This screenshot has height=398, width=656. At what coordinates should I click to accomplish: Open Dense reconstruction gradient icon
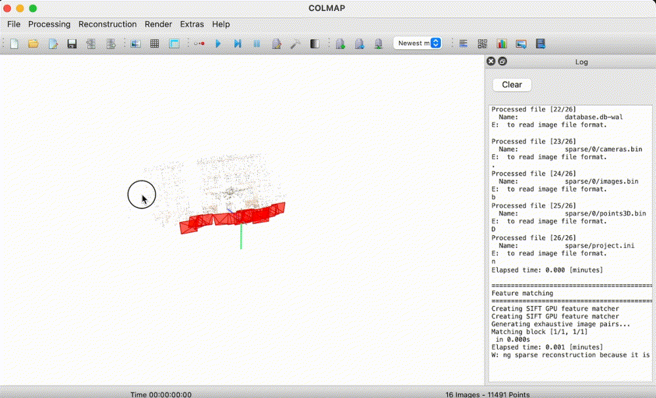[315, 43]
